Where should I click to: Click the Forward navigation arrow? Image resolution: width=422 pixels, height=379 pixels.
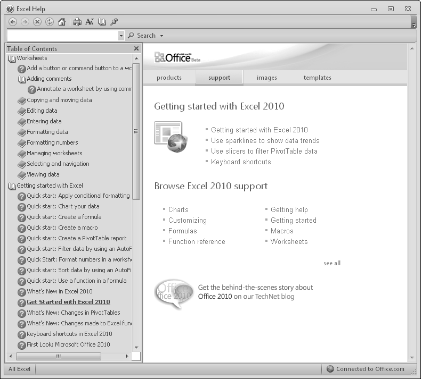pyautogui.click(x=25, y=22)
